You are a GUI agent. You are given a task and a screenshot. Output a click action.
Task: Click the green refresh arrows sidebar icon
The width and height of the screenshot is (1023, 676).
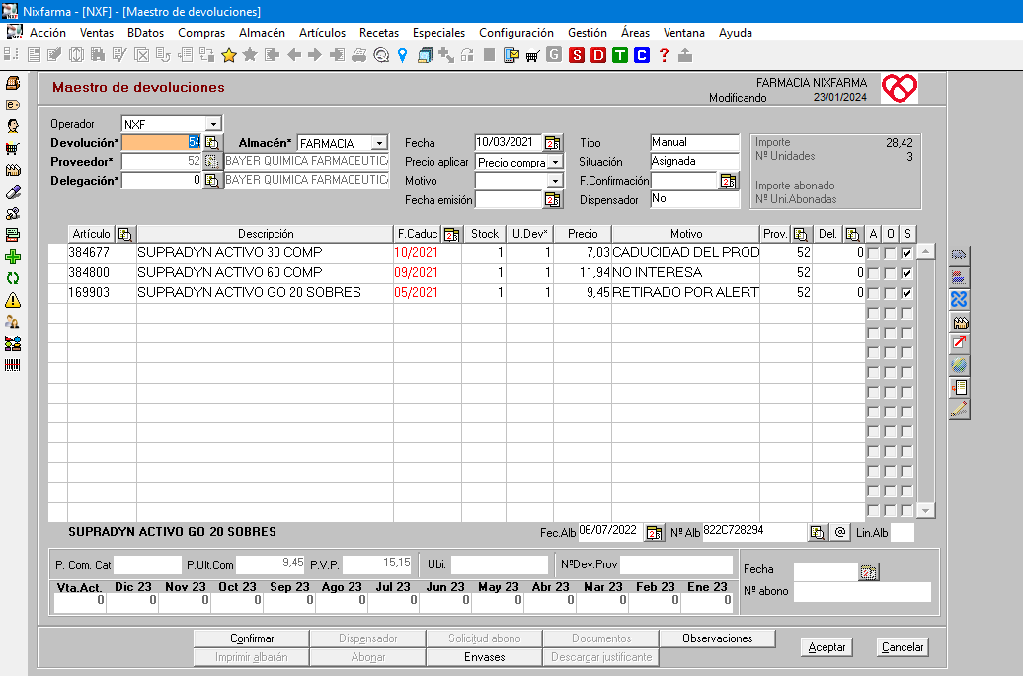(x=13, y=278)
